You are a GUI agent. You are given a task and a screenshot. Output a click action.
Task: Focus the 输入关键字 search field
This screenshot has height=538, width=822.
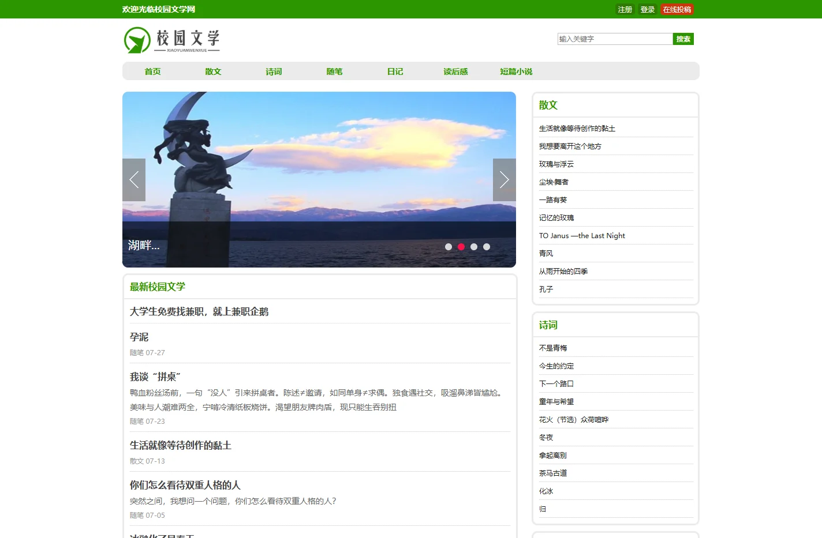coord(615,39)
